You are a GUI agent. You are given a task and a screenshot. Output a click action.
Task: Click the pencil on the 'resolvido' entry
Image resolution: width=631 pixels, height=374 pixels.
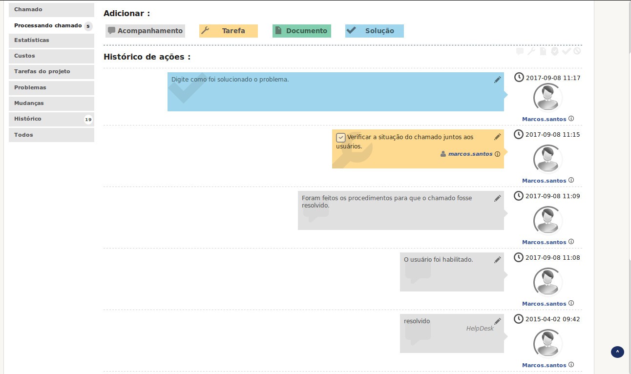[497, 321]
